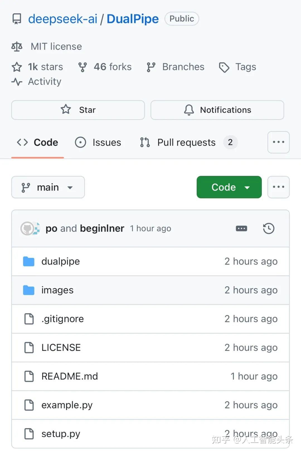
Task: Expand commit message ellipsis icon
Action: [x=241, y=229]
